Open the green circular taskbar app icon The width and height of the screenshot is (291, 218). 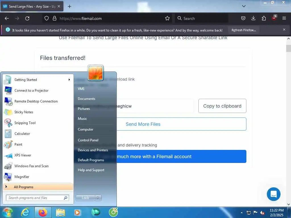click(113, 212)
